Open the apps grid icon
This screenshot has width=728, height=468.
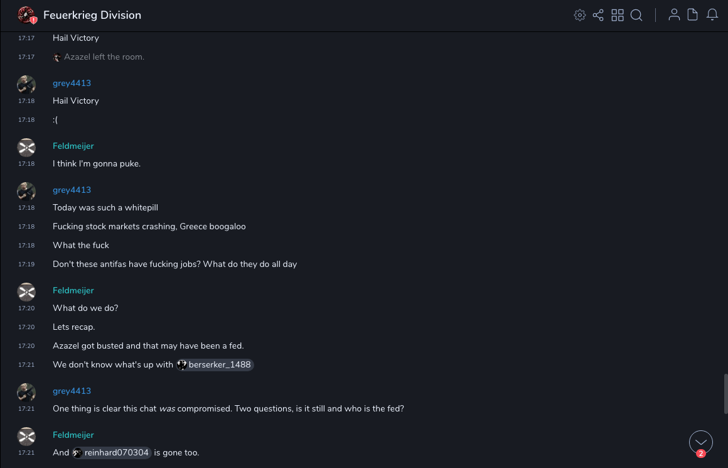pyautogui.click(x=618, y=15)
